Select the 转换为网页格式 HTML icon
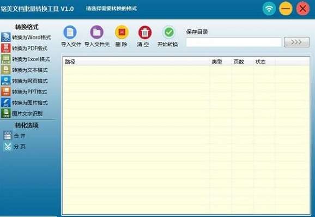 click(x=6, y=81)
